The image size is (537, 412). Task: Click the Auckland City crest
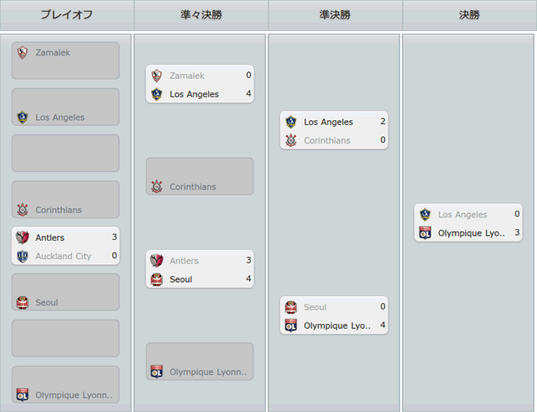[x=23, y=256]
